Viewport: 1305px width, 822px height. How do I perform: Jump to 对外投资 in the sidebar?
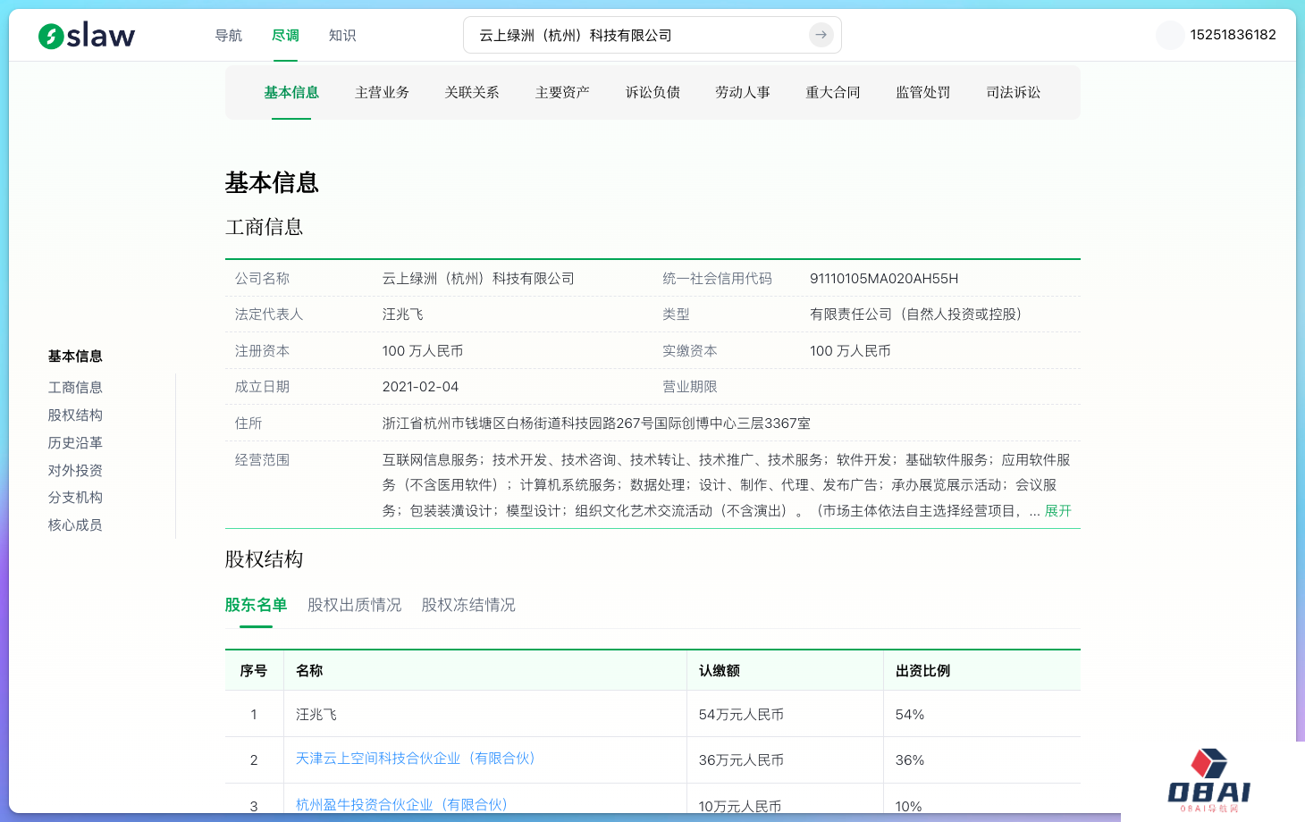[x=75, y=471]
